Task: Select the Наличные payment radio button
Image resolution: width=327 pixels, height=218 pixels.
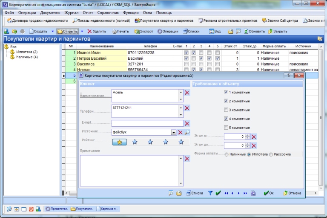Action: click(227, 154)
